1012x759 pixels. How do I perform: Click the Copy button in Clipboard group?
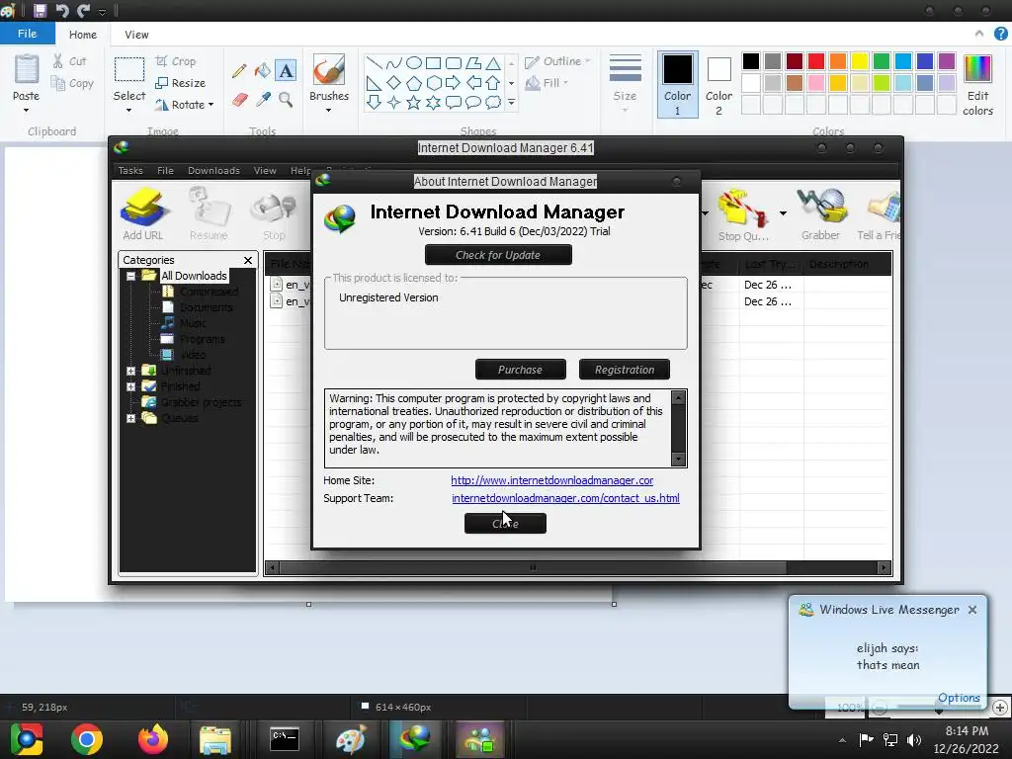coord(72,83)
